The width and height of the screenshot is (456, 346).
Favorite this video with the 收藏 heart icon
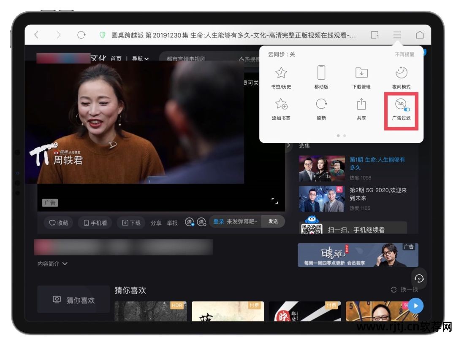[58, 222]
